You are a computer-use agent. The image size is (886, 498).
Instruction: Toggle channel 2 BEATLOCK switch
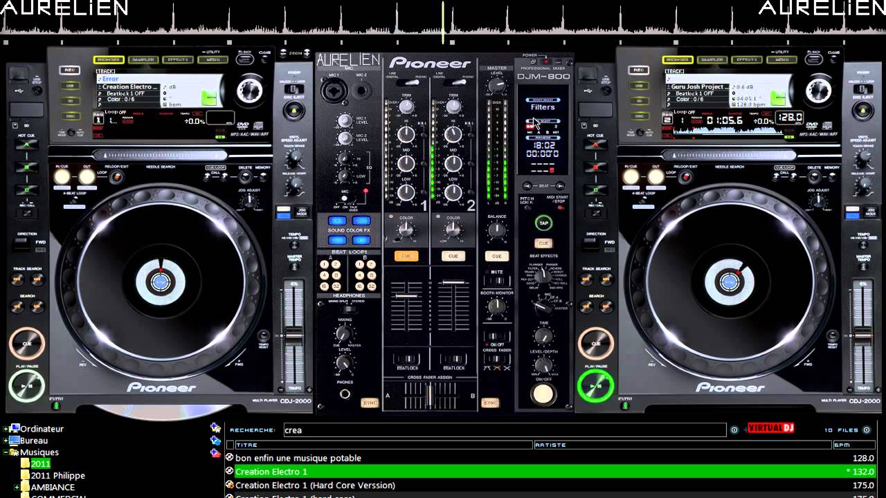[x=453, y=358]
